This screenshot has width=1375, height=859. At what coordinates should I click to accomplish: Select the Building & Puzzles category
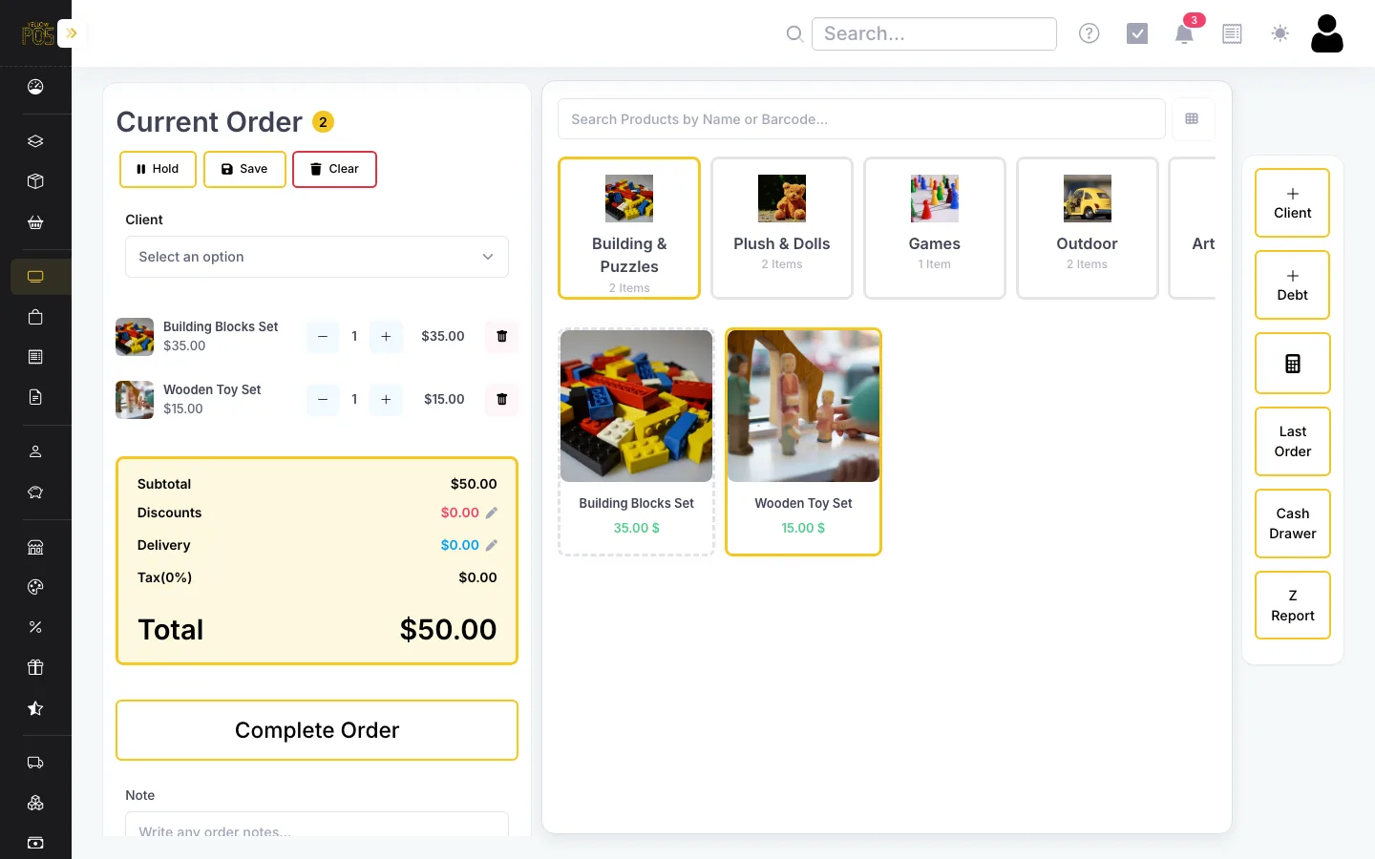coord(629,228)
